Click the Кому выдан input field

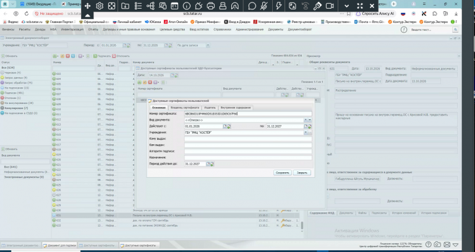(x=248, y=139)
